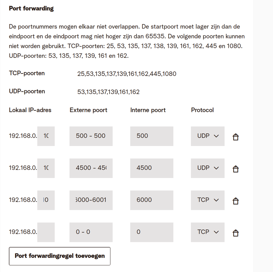Click external port field showing 500 - 500
This screenshot has width=273, height=272.
point(91,136)
